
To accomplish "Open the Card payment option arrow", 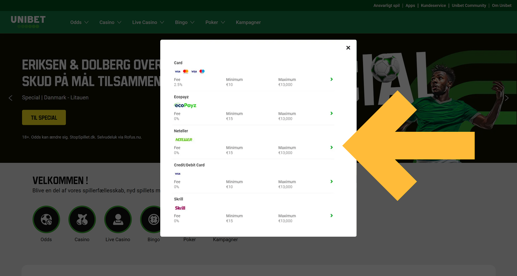I will coord(332,79).
